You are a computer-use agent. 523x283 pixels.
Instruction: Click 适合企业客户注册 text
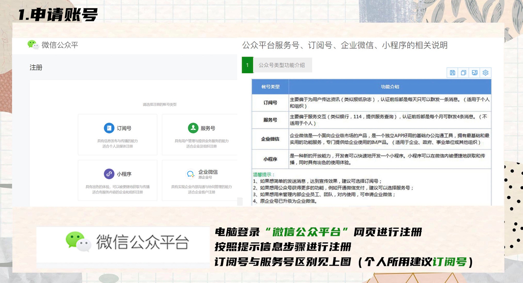click(x=201, y=192)
